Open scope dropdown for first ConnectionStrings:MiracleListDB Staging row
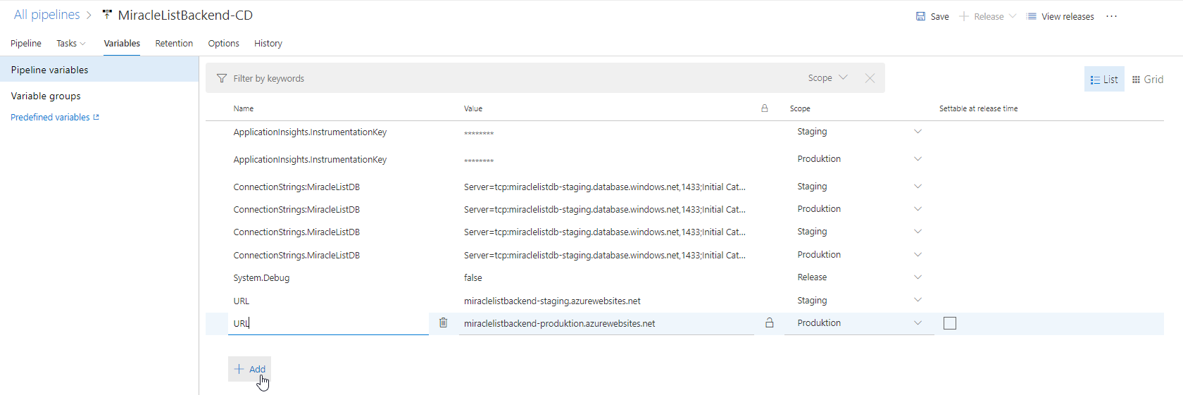The width and height of the screenshot is (1183, 395). click(x=918, y=187)
